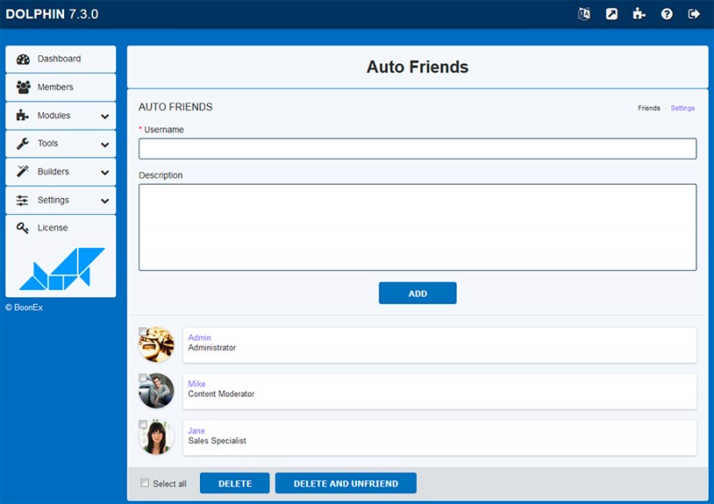Viewport: 714px width, 504px height.
Task: Click the DELETE button
Action: pyautogui.click(x=235, y=483)
